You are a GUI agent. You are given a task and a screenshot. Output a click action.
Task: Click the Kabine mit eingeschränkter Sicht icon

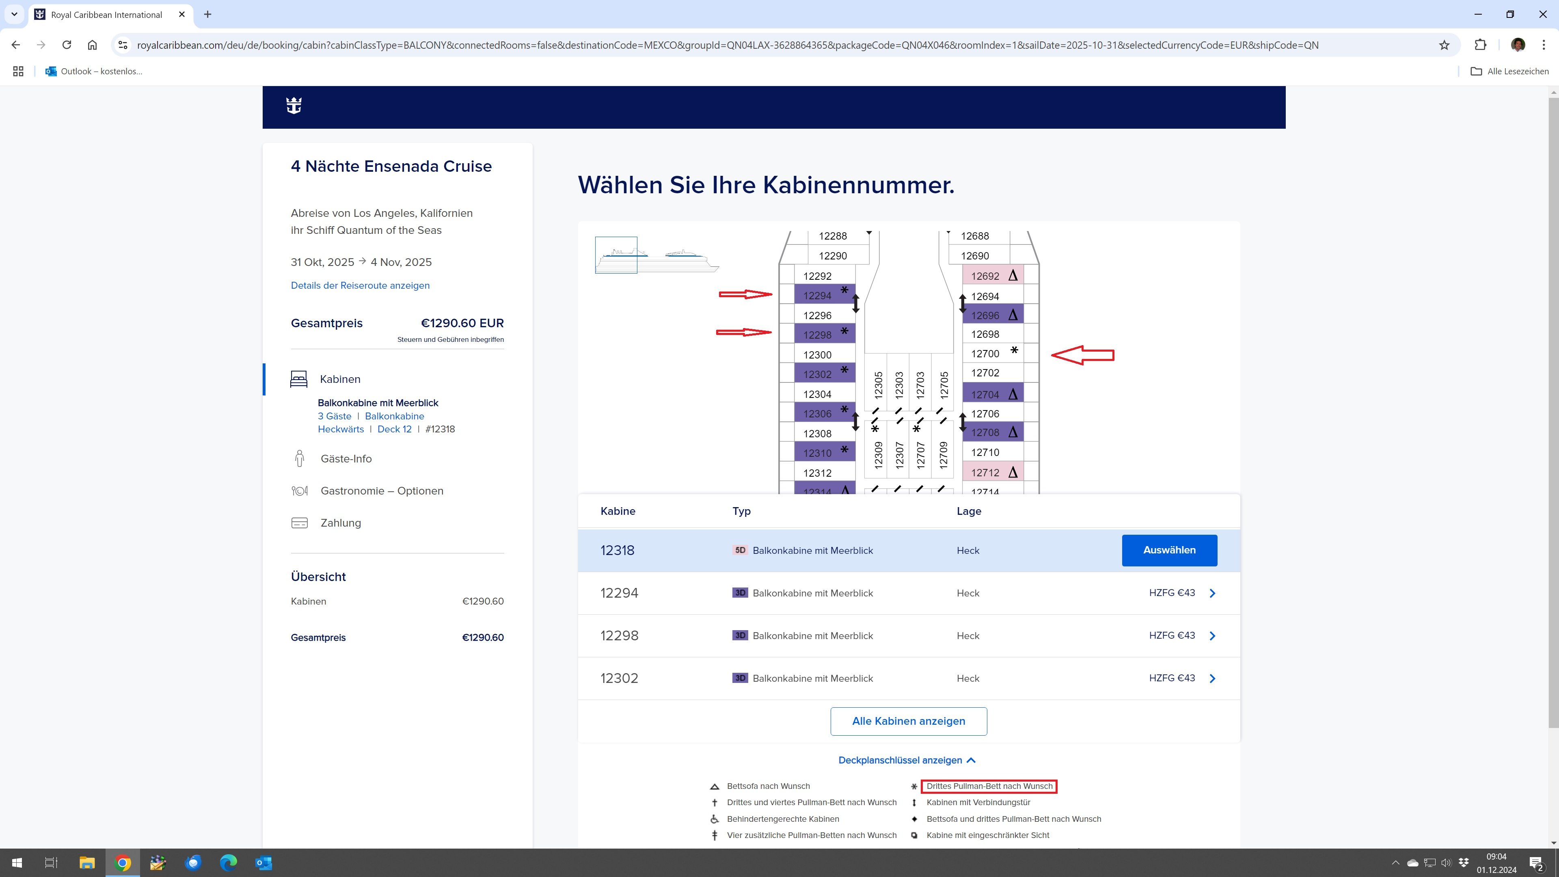(914, 836)
